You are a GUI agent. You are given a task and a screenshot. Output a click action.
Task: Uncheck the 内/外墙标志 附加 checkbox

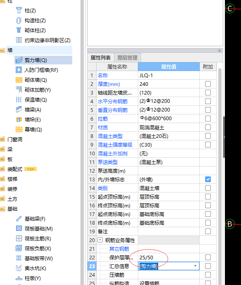click(208, 179)
